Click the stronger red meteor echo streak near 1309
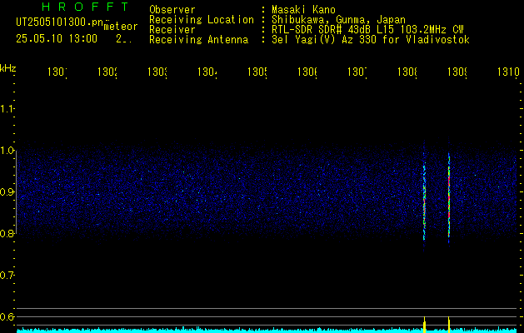Viewport: 524px width, 333px height. (x=449, y=196)
